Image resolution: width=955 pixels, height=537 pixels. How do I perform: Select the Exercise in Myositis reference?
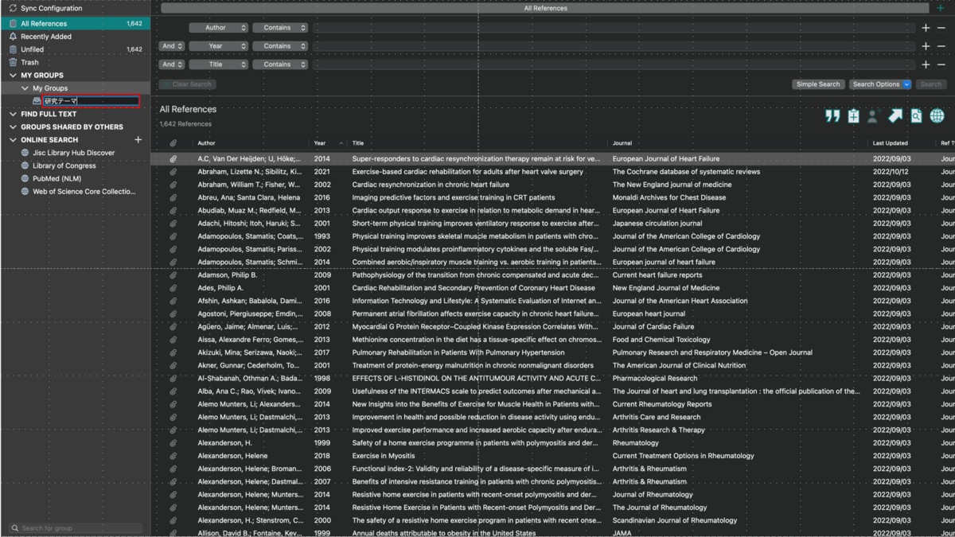click(x=553, y=456)
